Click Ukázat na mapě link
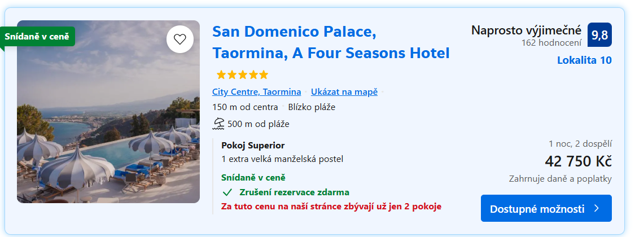The height and width of the screenshot is (237, 635). tap(344, 92)
